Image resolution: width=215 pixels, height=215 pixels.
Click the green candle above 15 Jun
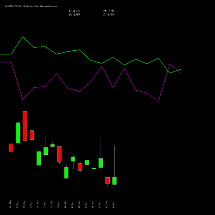pyautogui.click(x=87, y=163)
